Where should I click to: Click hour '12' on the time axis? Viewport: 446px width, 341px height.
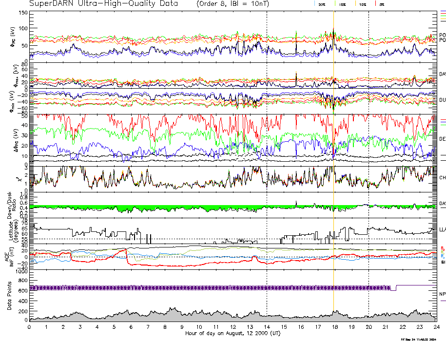click(x=233, y=327)
